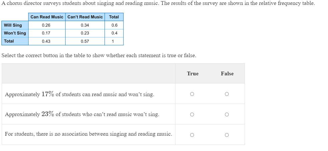Screen dimensions: 328x151
Task: Click the 0.23 cell in the table
Action: pos(85,33)
